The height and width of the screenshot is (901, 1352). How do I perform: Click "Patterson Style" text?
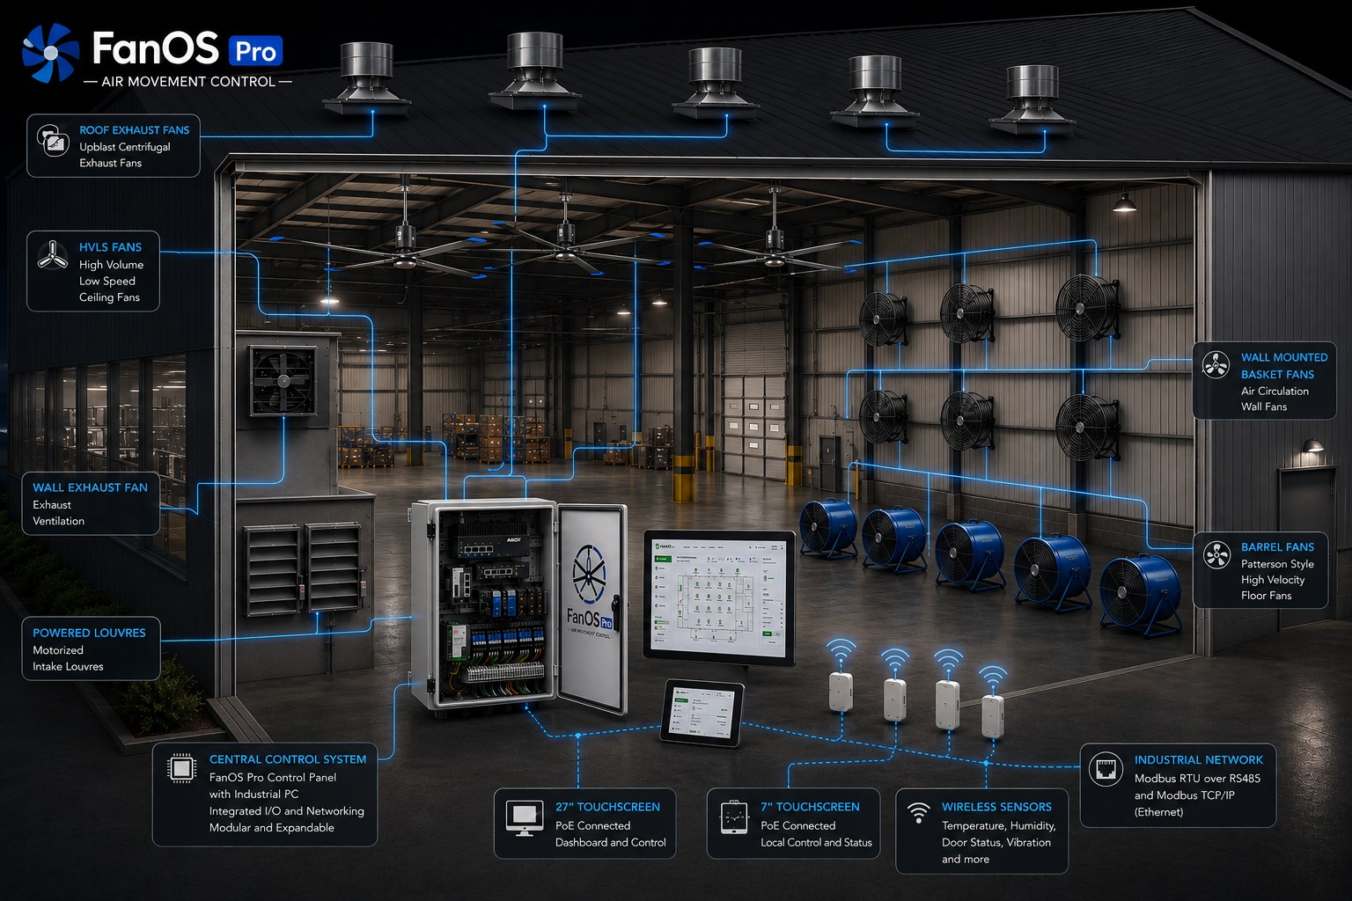[1277, 564]
